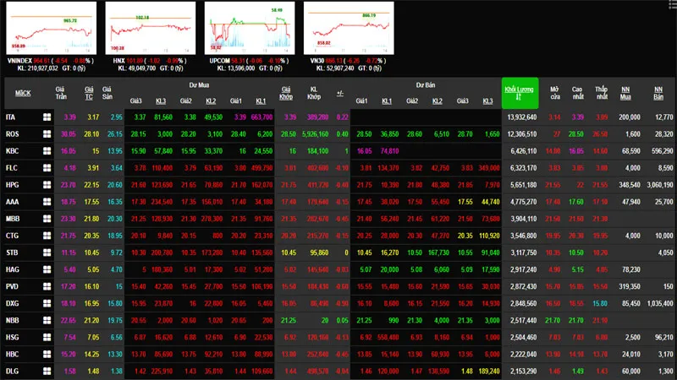Click STB matched volume 95,860

coord(319,252)
